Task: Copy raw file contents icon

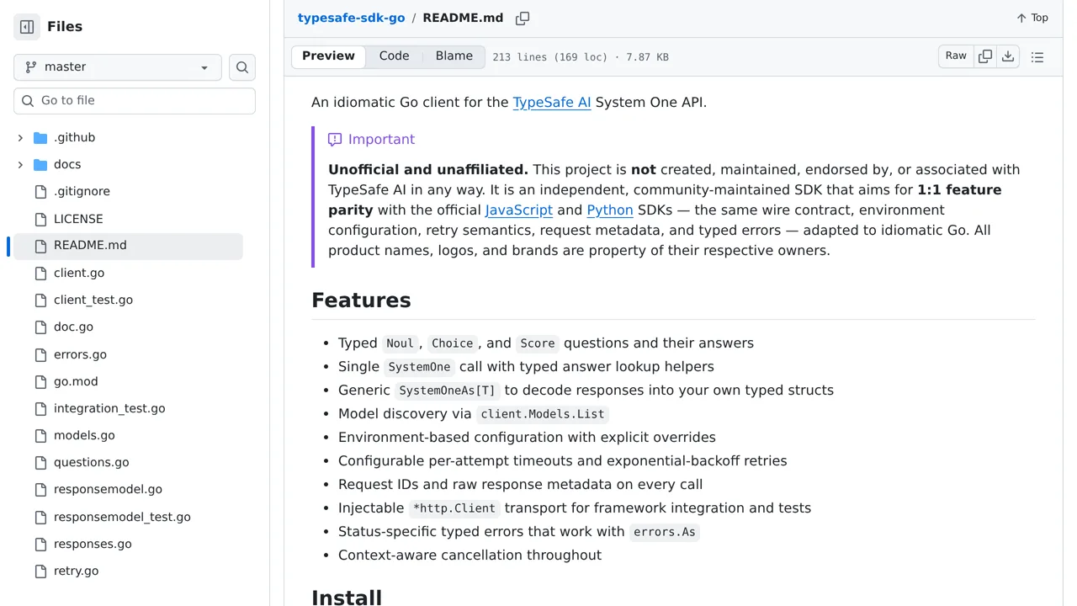Action: pos(985,56)
